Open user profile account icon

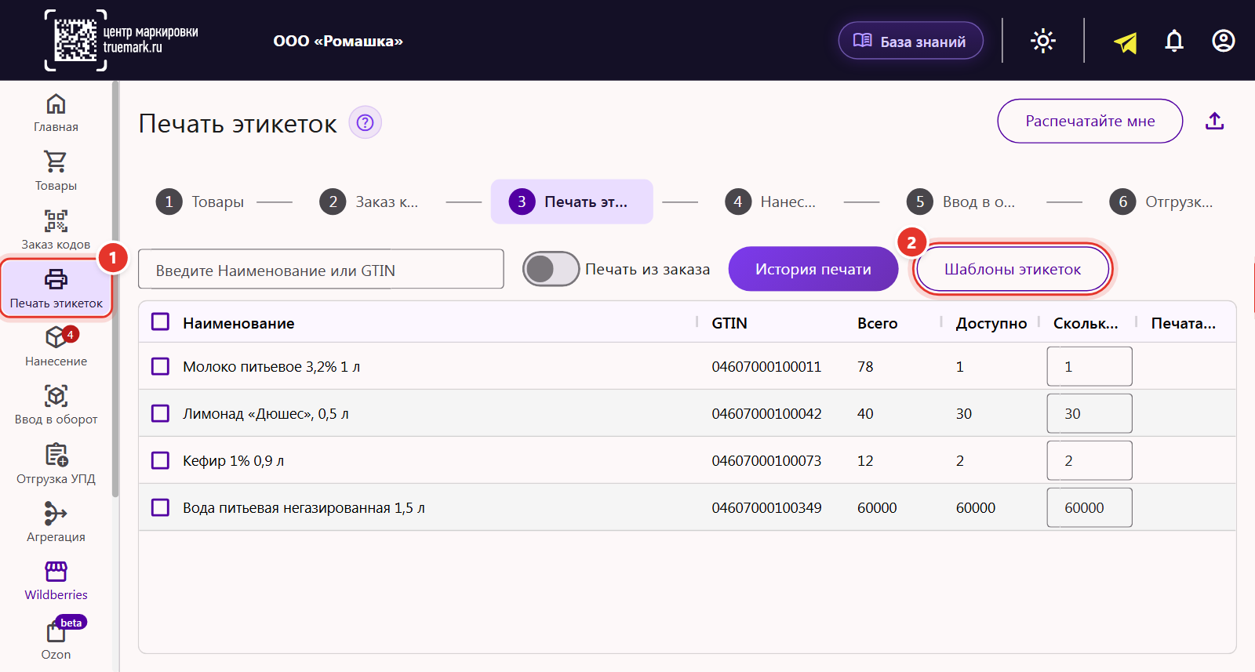1224,41
